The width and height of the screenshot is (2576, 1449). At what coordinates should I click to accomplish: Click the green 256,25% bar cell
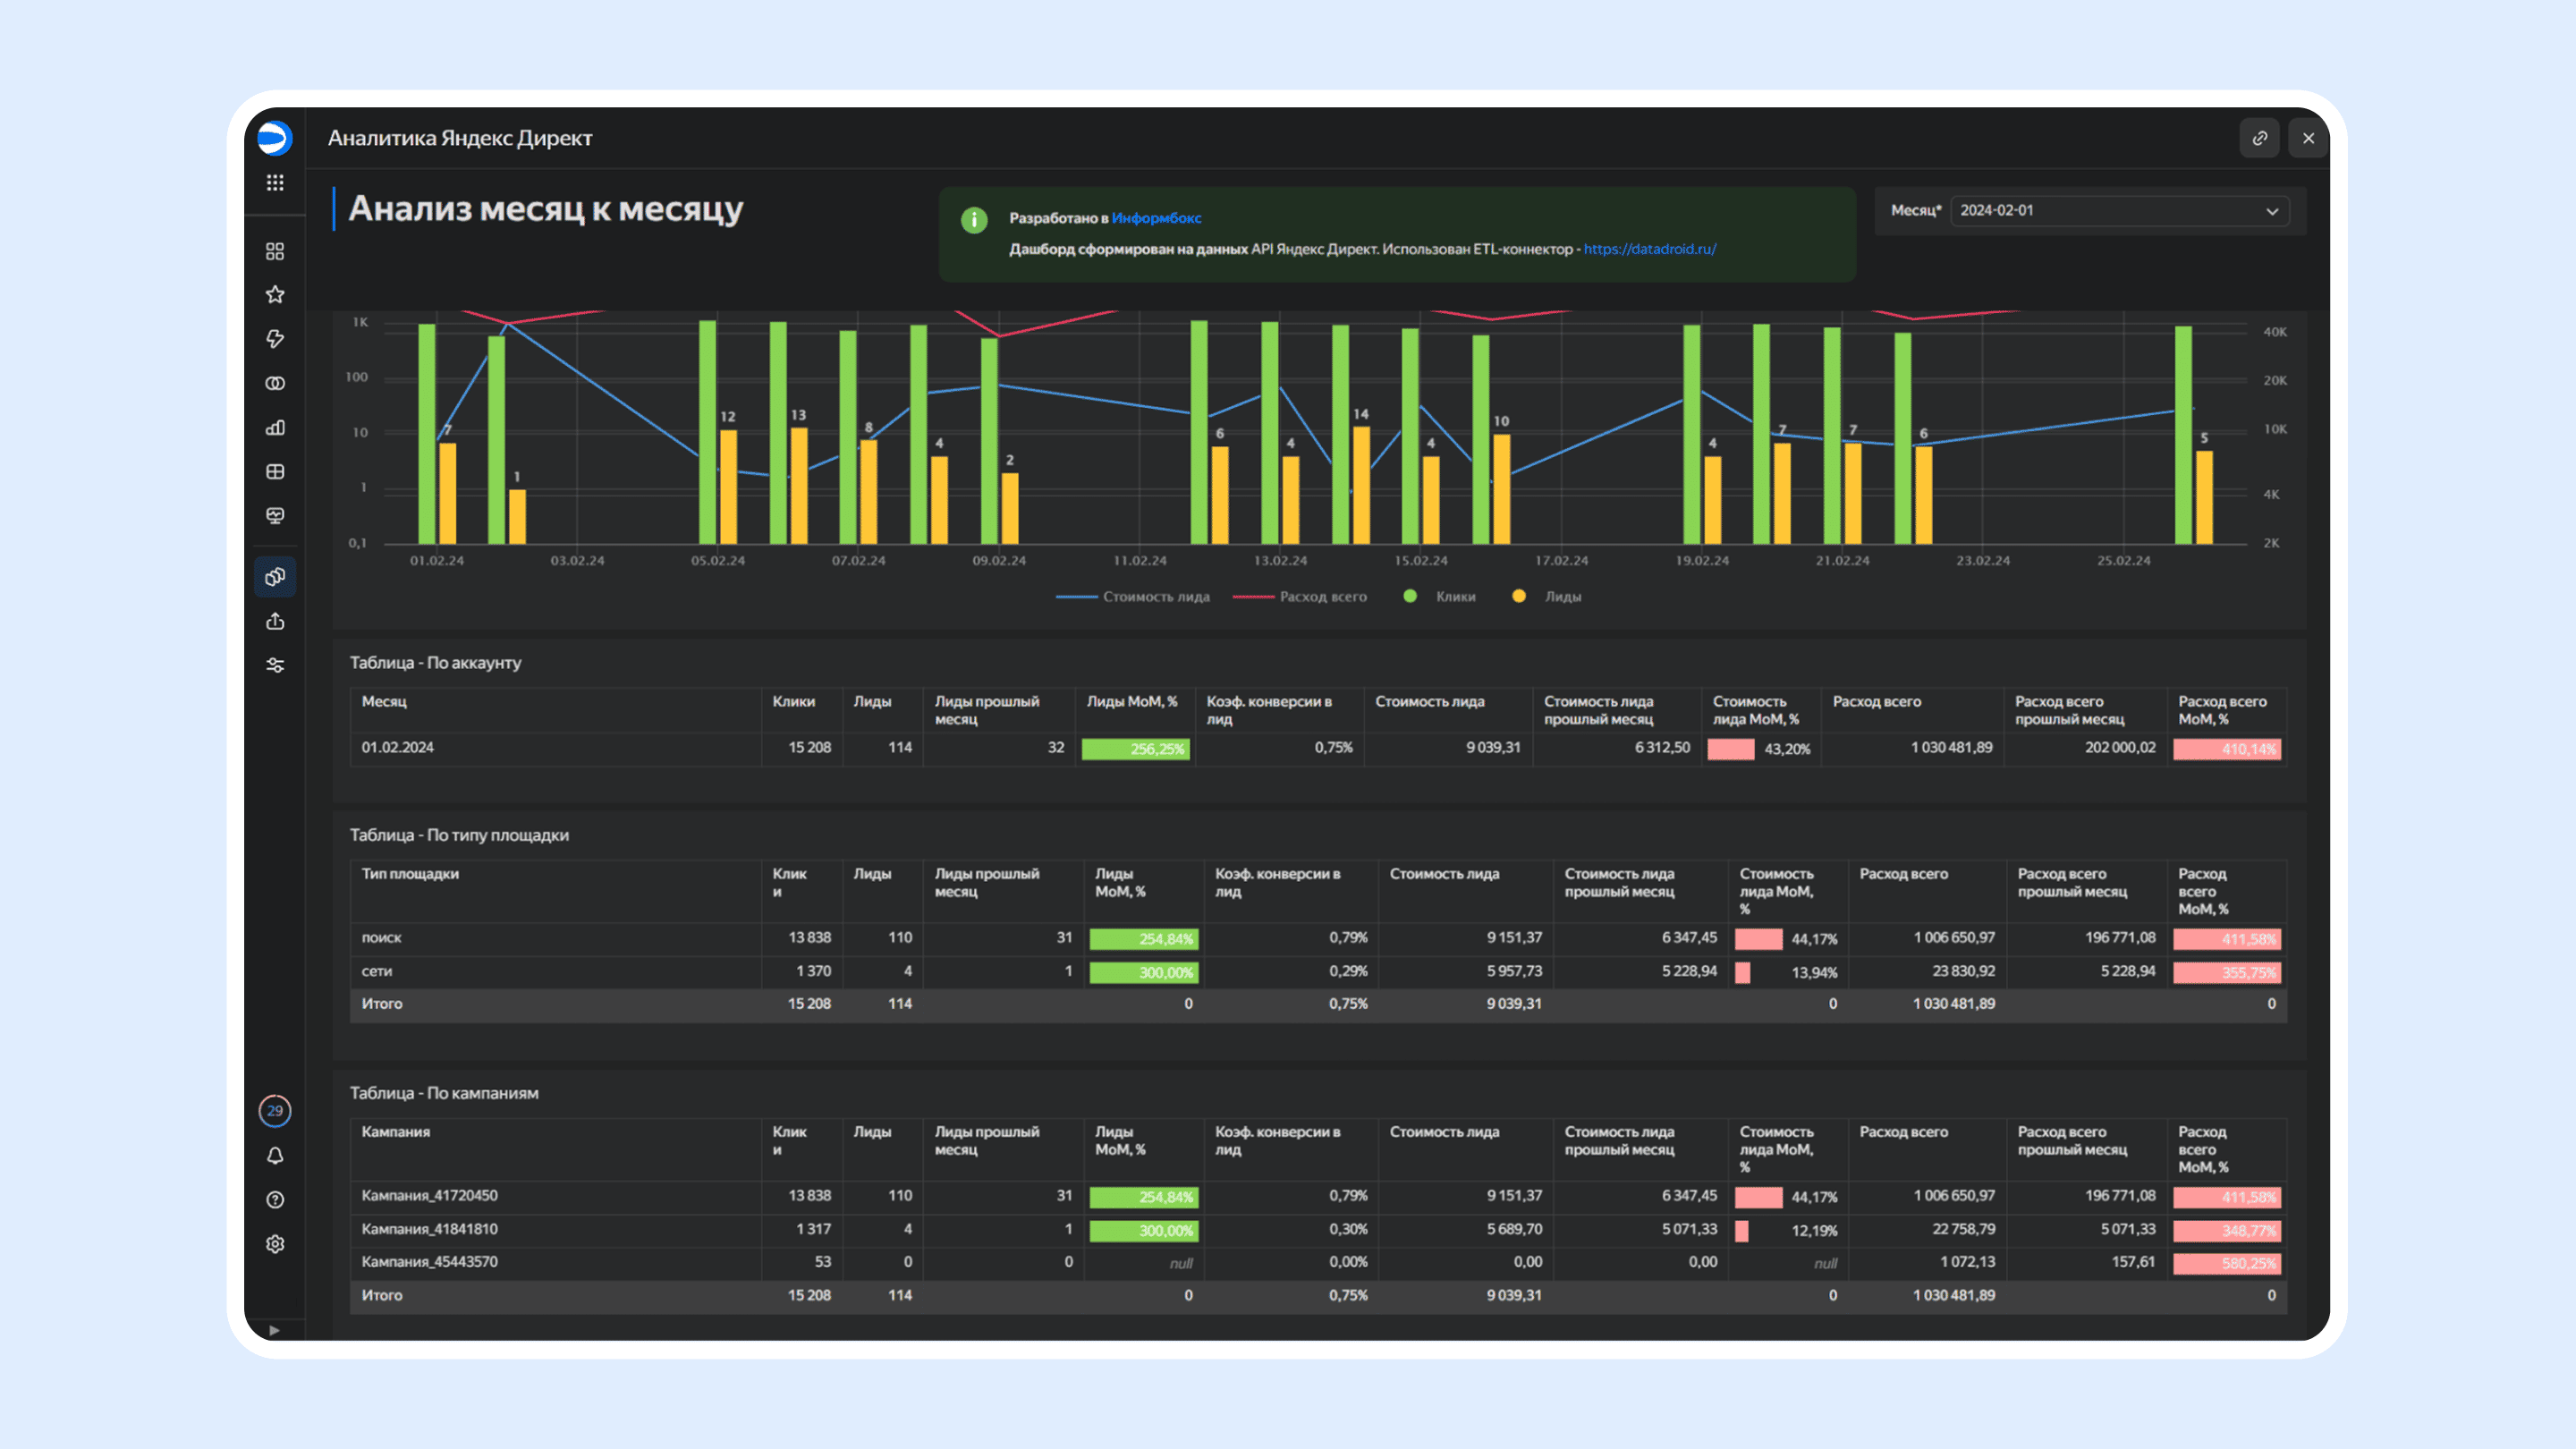coord(1136,749)
